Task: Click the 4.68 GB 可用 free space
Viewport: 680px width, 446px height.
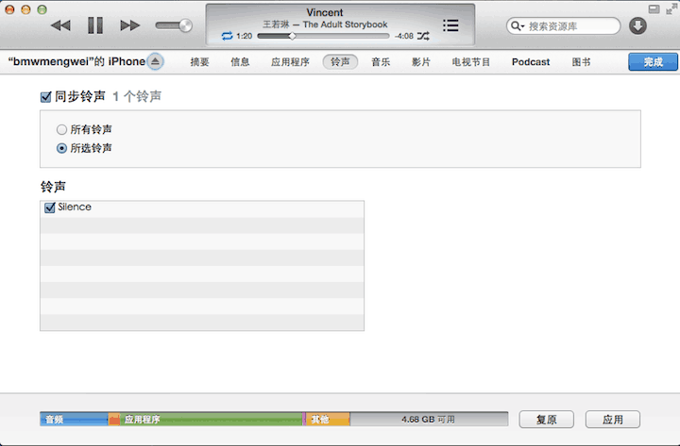Action: (429, 420)
